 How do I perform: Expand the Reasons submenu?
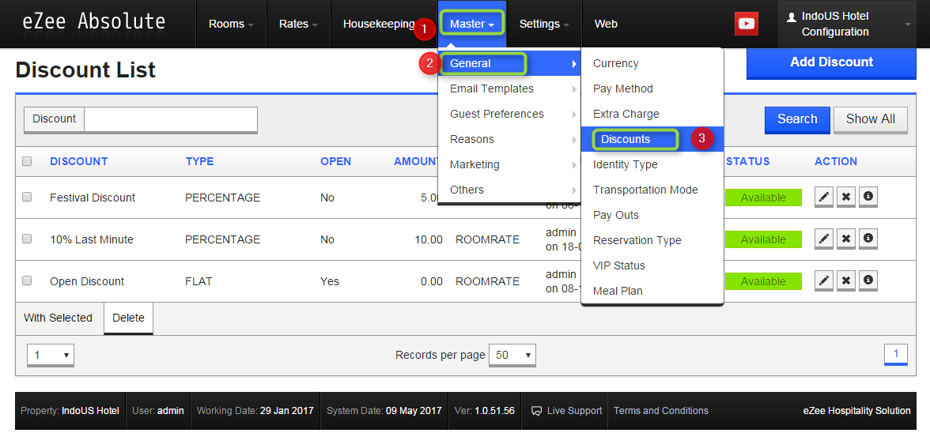[x=509, y=139]
